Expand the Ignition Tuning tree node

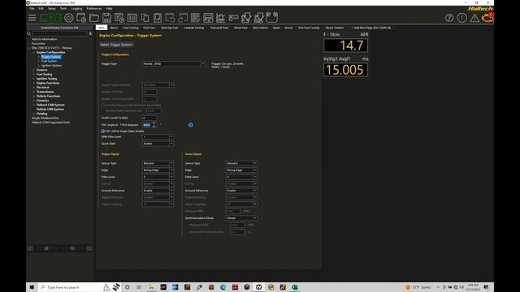click(x=34, y=79)
